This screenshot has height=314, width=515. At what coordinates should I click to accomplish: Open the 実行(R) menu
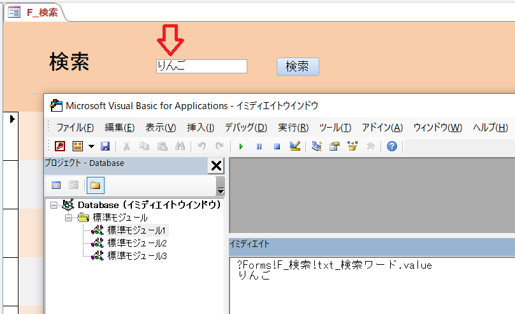[x=293, y=128]
